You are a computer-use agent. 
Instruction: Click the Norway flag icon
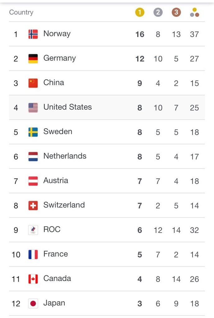[x=33, y=34]
